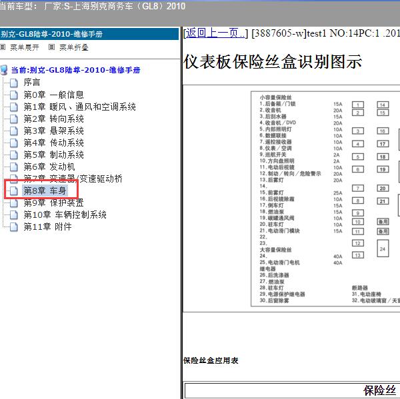This screenshot has height=399, width=400.
Task: Open chapter 第1章 暖风、通风和空调系统
Action: [79, 107]
